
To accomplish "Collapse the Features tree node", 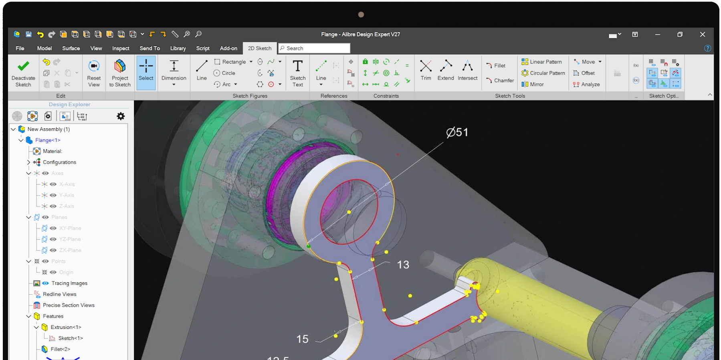I will point(28,316).
